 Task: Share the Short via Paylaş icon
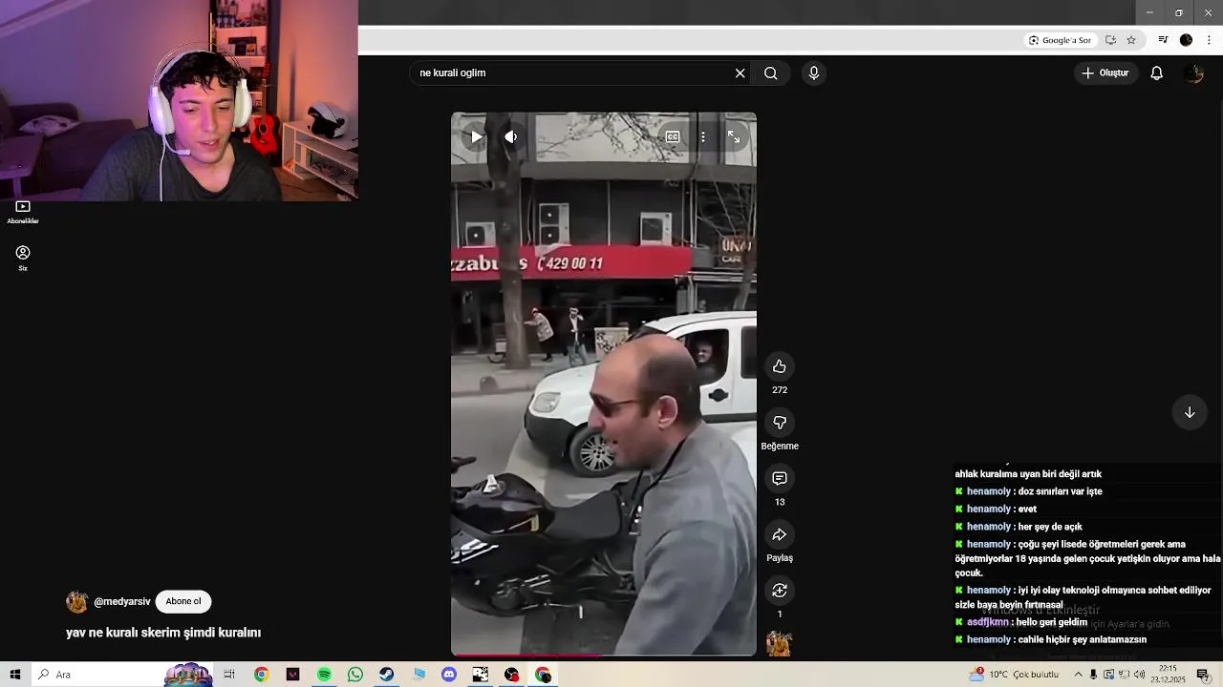pos(780,534)
